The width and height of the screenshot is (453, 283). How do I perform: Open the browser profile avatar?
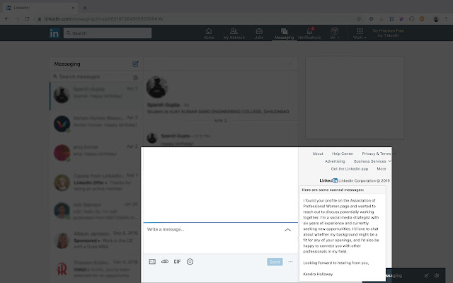436,19
